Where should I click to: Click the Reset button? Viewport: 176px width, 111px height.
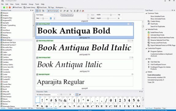pyautogui.click(x=93, y=18)
